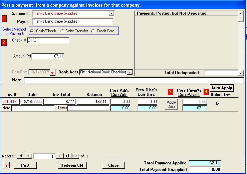Click red step 2 marker beside Check #
This screenshot has height=174, width=247.
pos(4,43)
